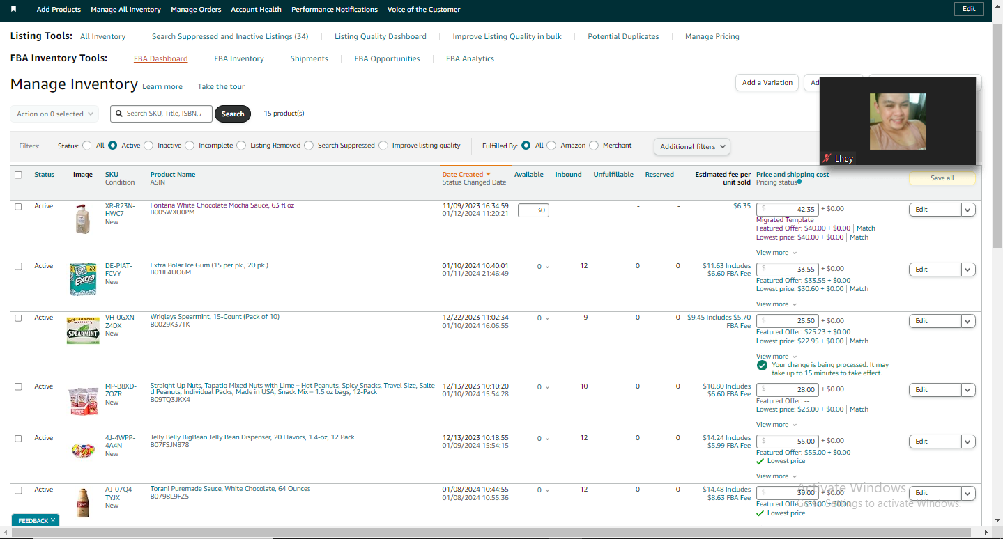Focus the Search SKU, Title, ISBN field
The width and height of the screenshot is (1003, 539).
(161, 114)
